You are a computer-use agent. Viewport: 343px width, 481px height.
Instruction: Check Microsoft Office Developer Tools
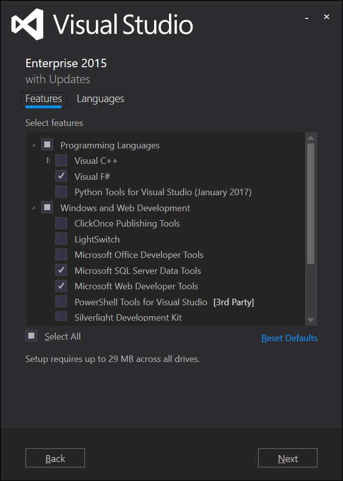click(x=61, y=254)
